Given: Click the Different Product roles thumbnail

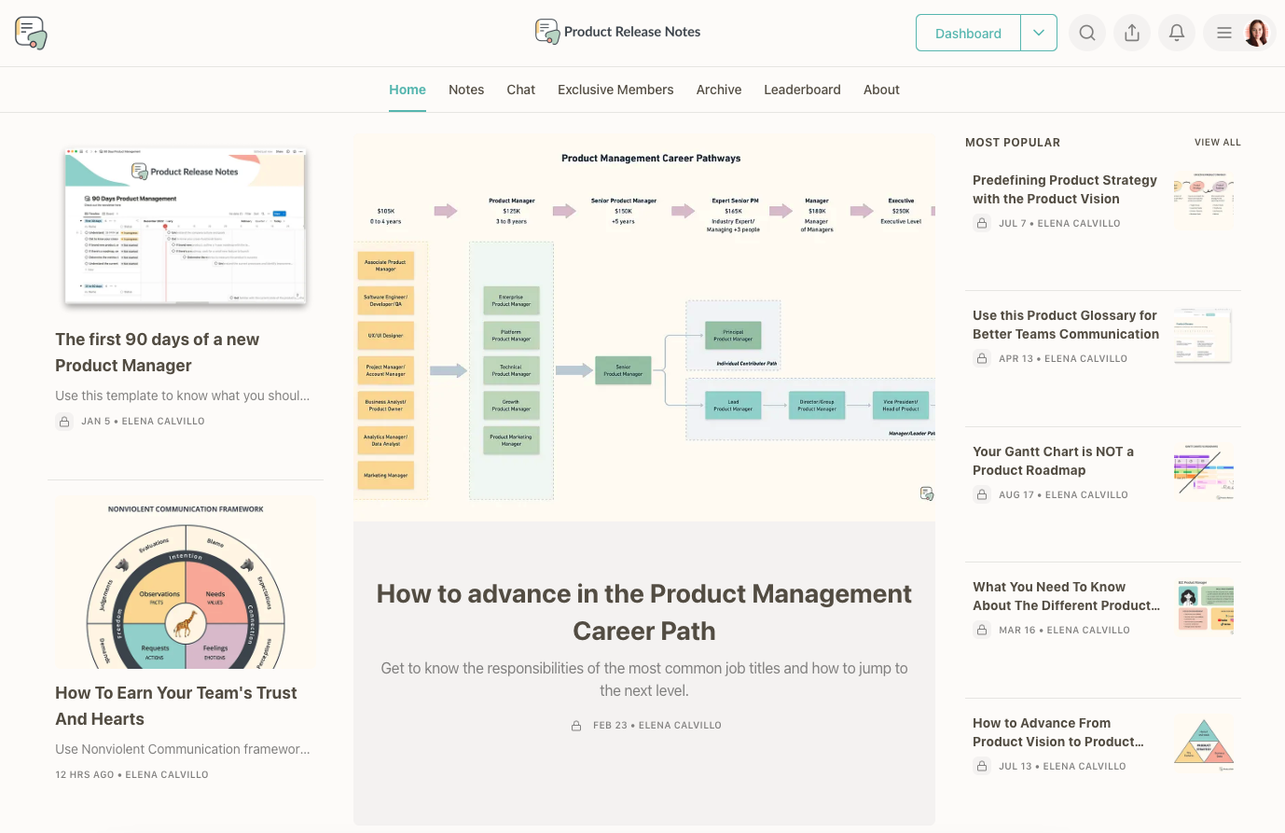Looking at the screenshot, I should tap(1204, 606).
